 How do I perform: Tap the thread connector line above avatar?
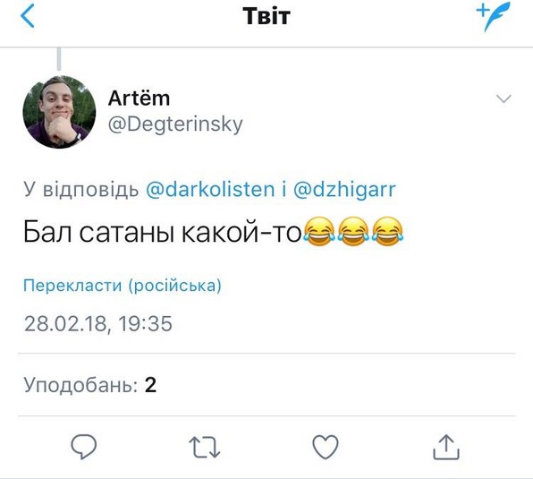click(x=59, y=59)
